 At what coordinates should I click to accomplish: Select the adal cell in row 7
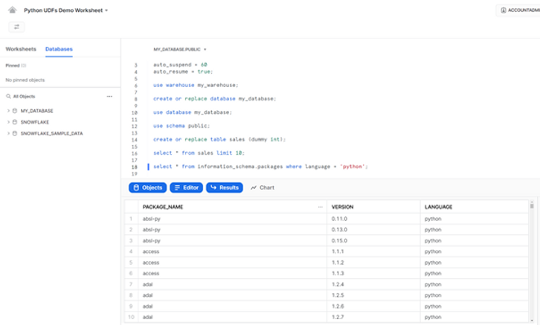233,284
